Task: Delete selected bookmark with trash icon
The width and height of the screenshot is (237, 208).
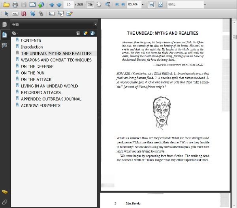Action: pyautogui.click(x=78, y=33)
